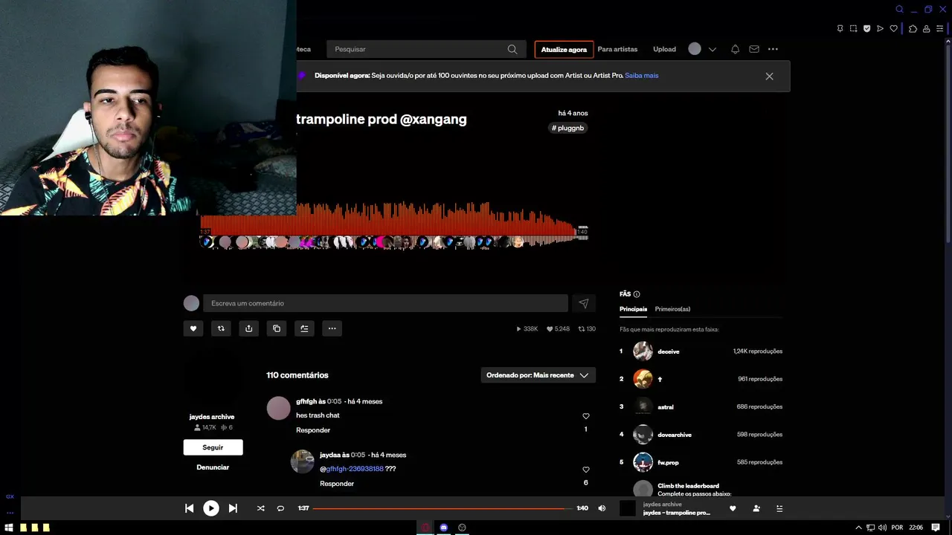The image size is (952, 535).
Task: Click the play button in the player bar
Action: point(211,508)
